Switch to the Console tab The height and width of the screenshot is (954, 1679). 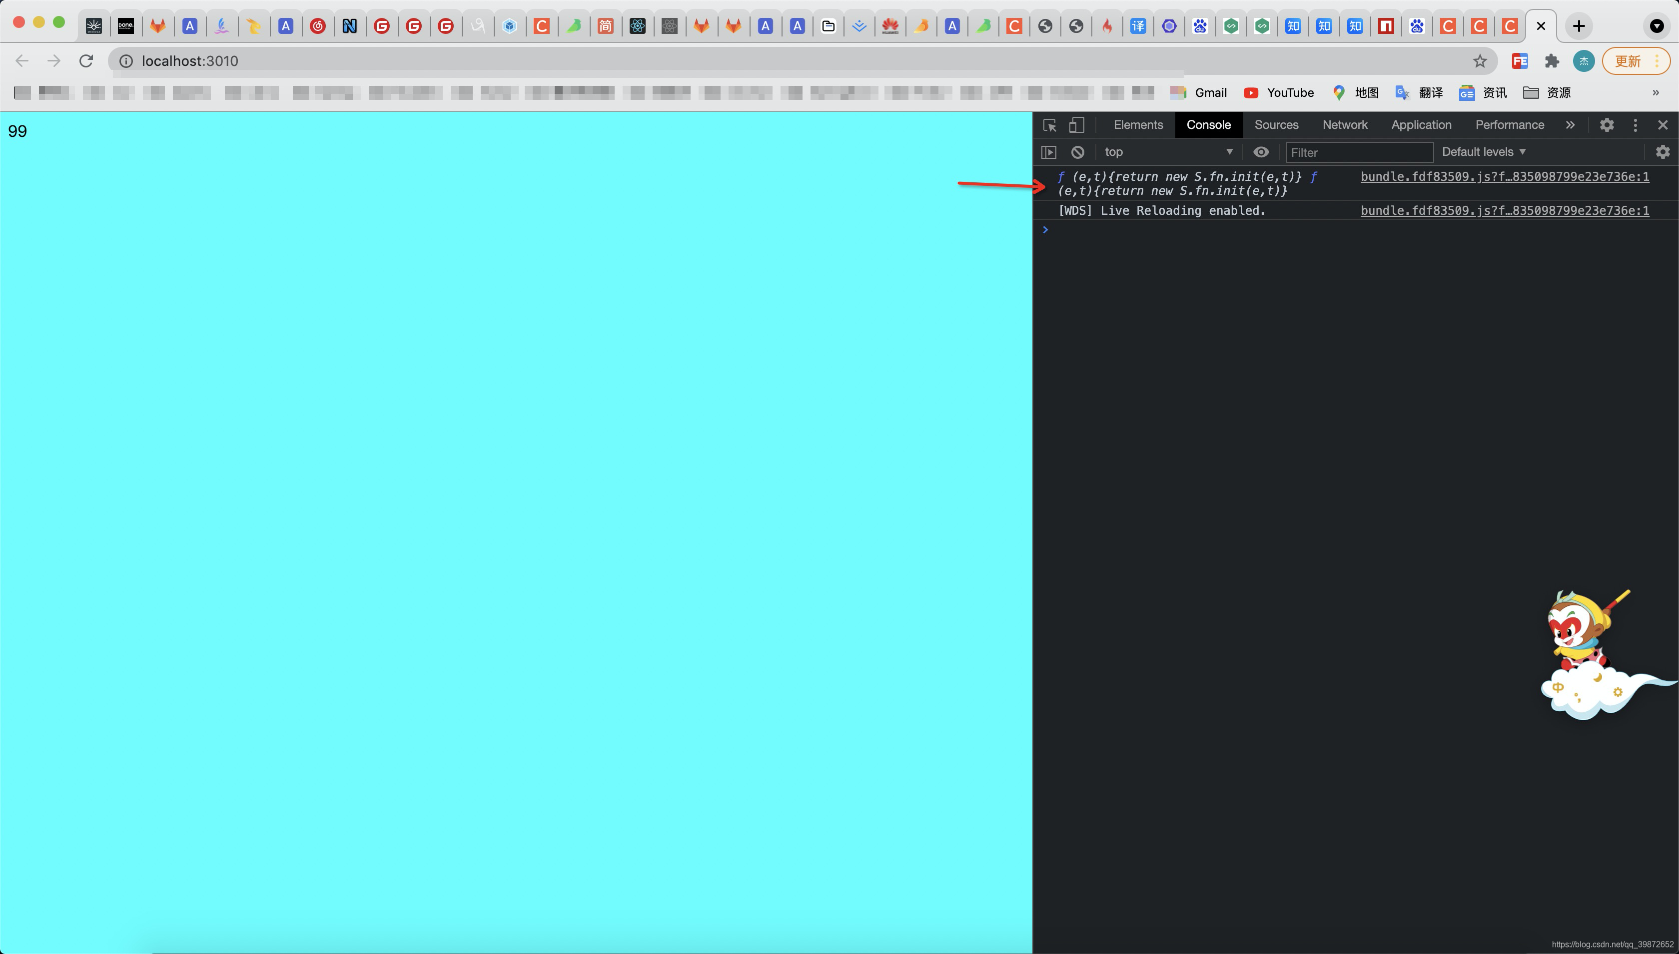point(1208,124)
